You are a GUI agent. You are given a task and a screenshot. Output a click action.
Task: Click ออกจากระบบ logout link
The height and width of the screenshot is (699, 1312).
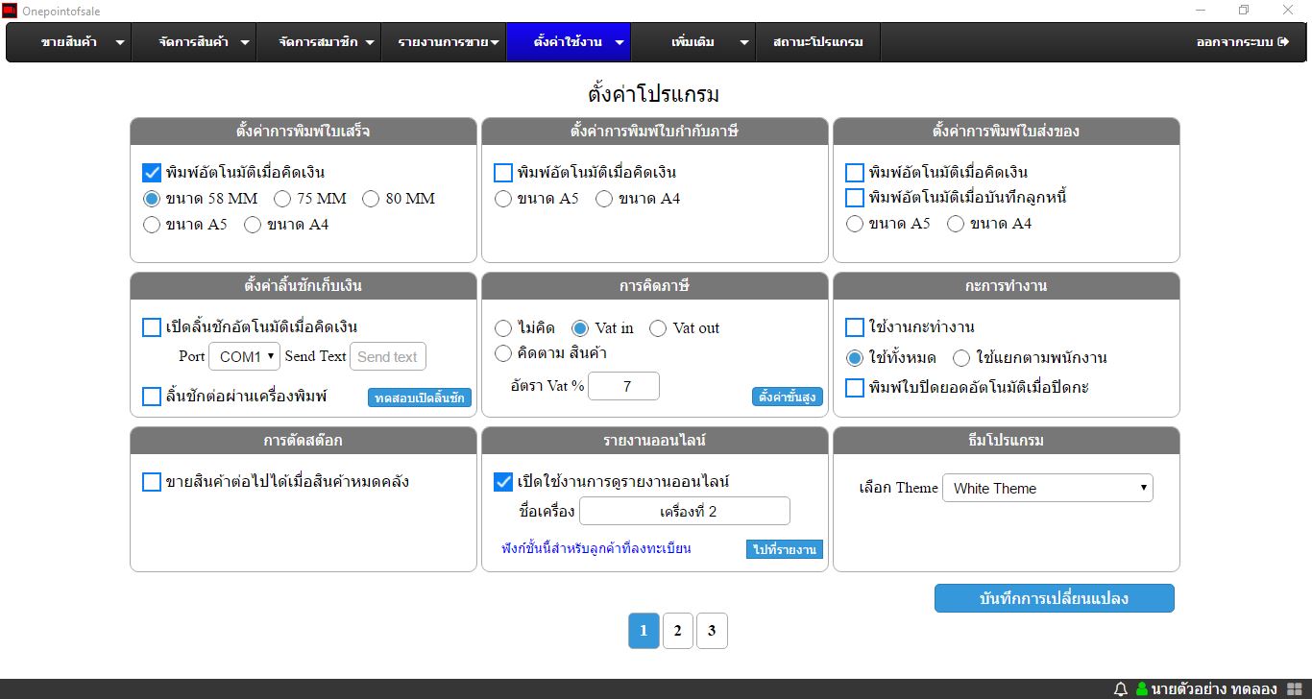pos(1243,42)
